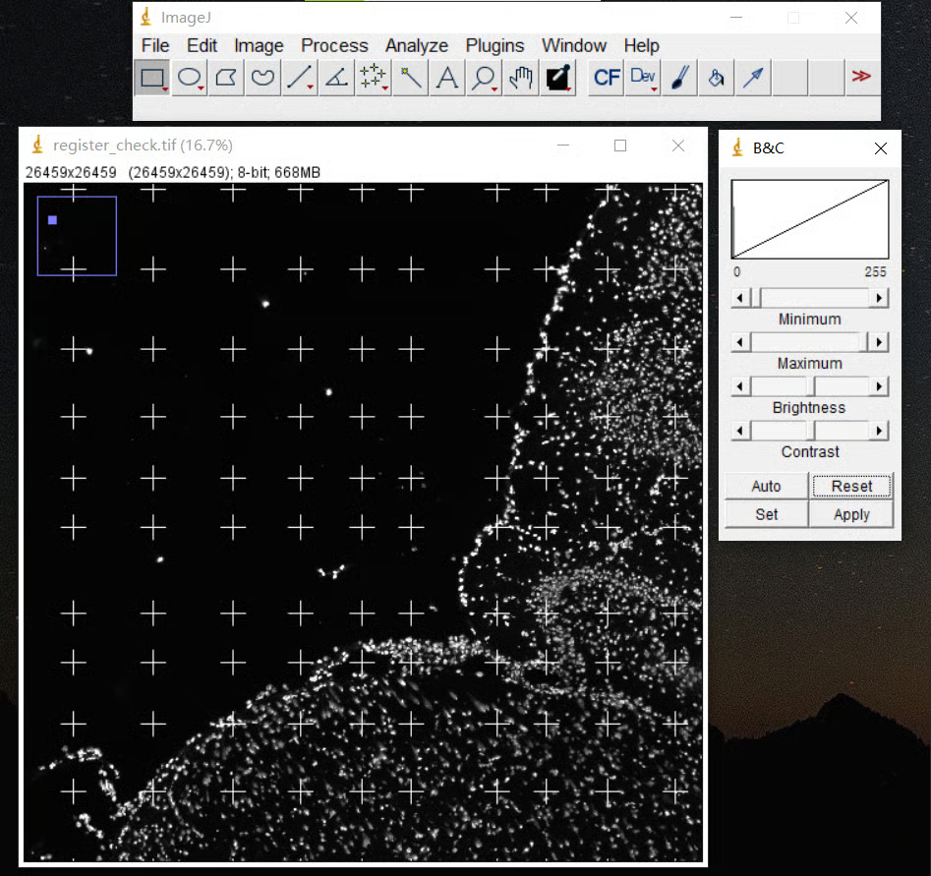Pick the Freehand selection tool
This screenshot has width=931, height=876.
click(x=262, y=78)
